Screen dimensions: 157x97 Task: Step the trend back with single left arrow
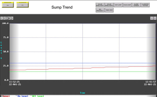click(2, 18)
